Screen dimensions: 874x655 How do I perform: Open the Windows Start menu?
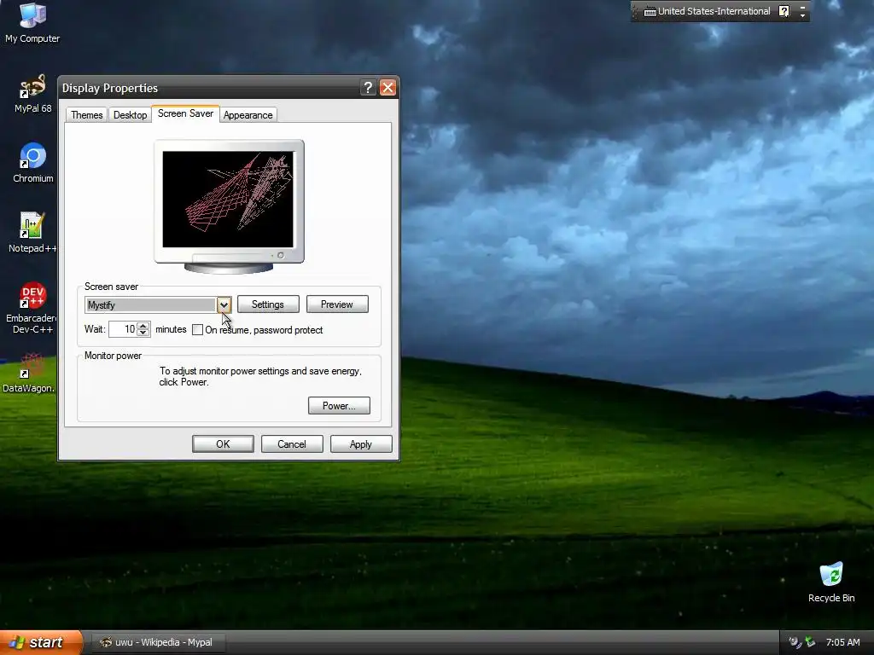(40, 642)
